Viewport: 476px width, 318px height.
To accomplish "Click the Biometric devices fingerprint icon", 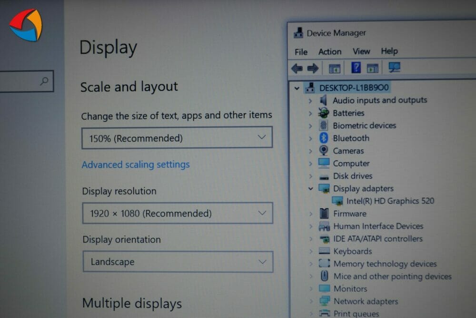I will pos(324,125).
